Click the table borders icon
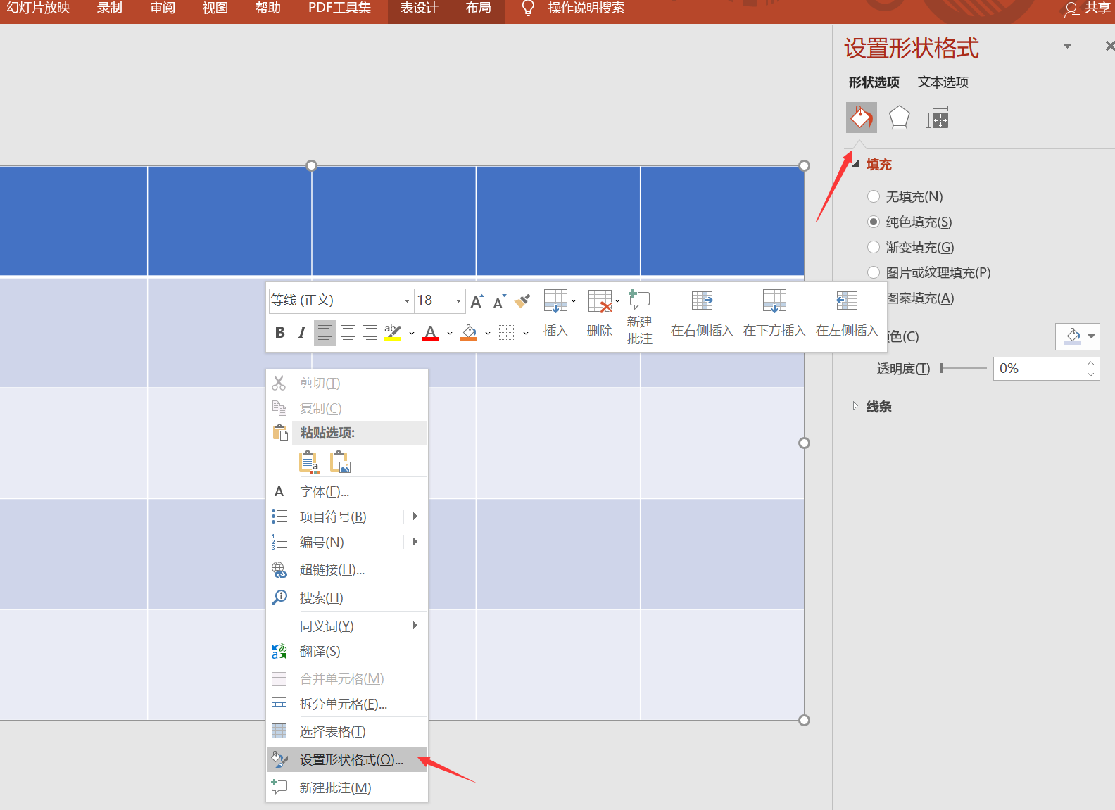This screenshot has width=1115, height=810. tap(506, 332)
